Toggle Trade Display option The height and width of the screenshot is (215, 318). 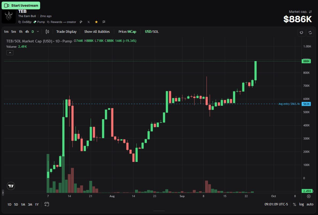pos(66,31)
